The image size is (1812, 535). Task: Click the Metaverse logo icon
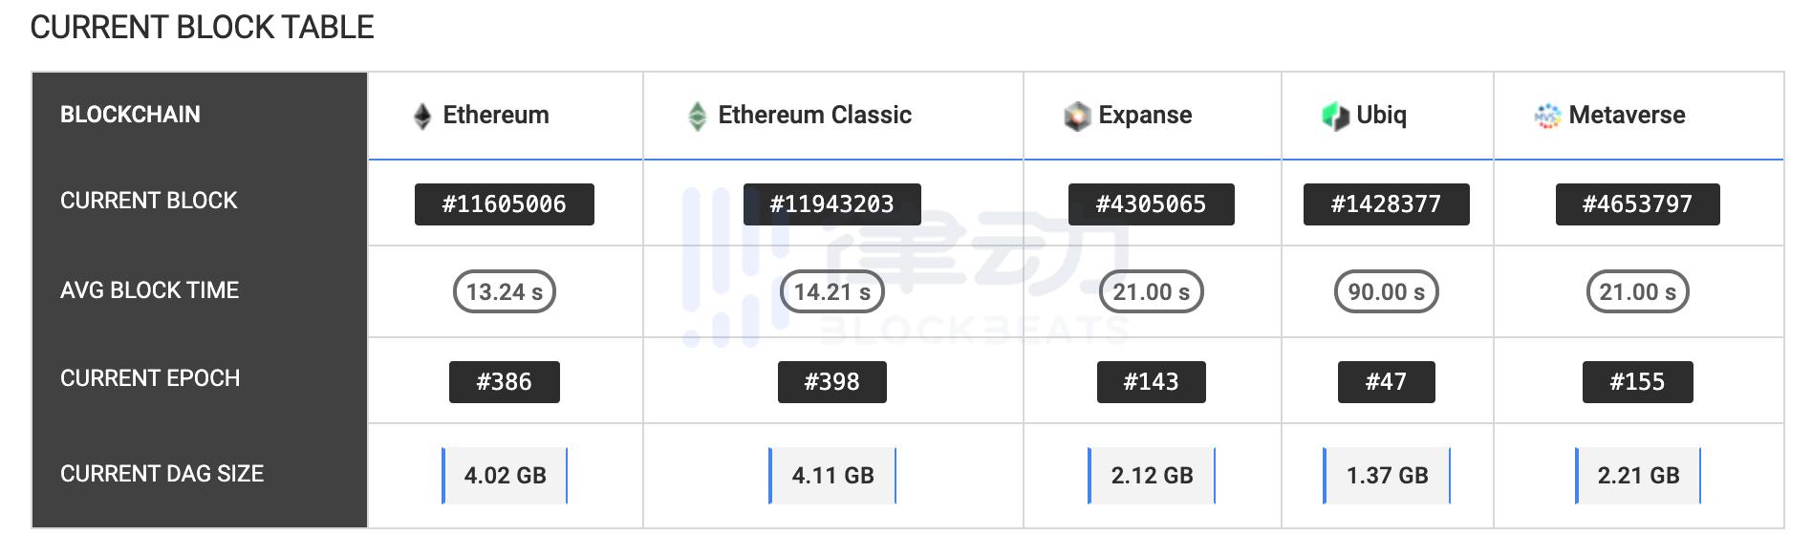point(1547,117)
